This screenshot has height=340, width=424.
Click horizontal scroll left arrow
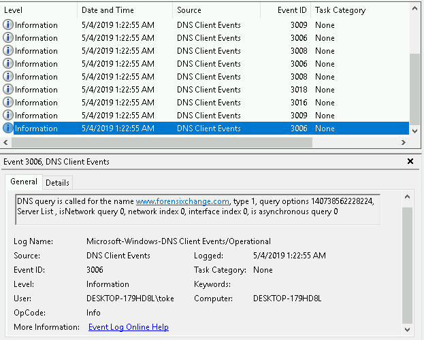point(5,142)
